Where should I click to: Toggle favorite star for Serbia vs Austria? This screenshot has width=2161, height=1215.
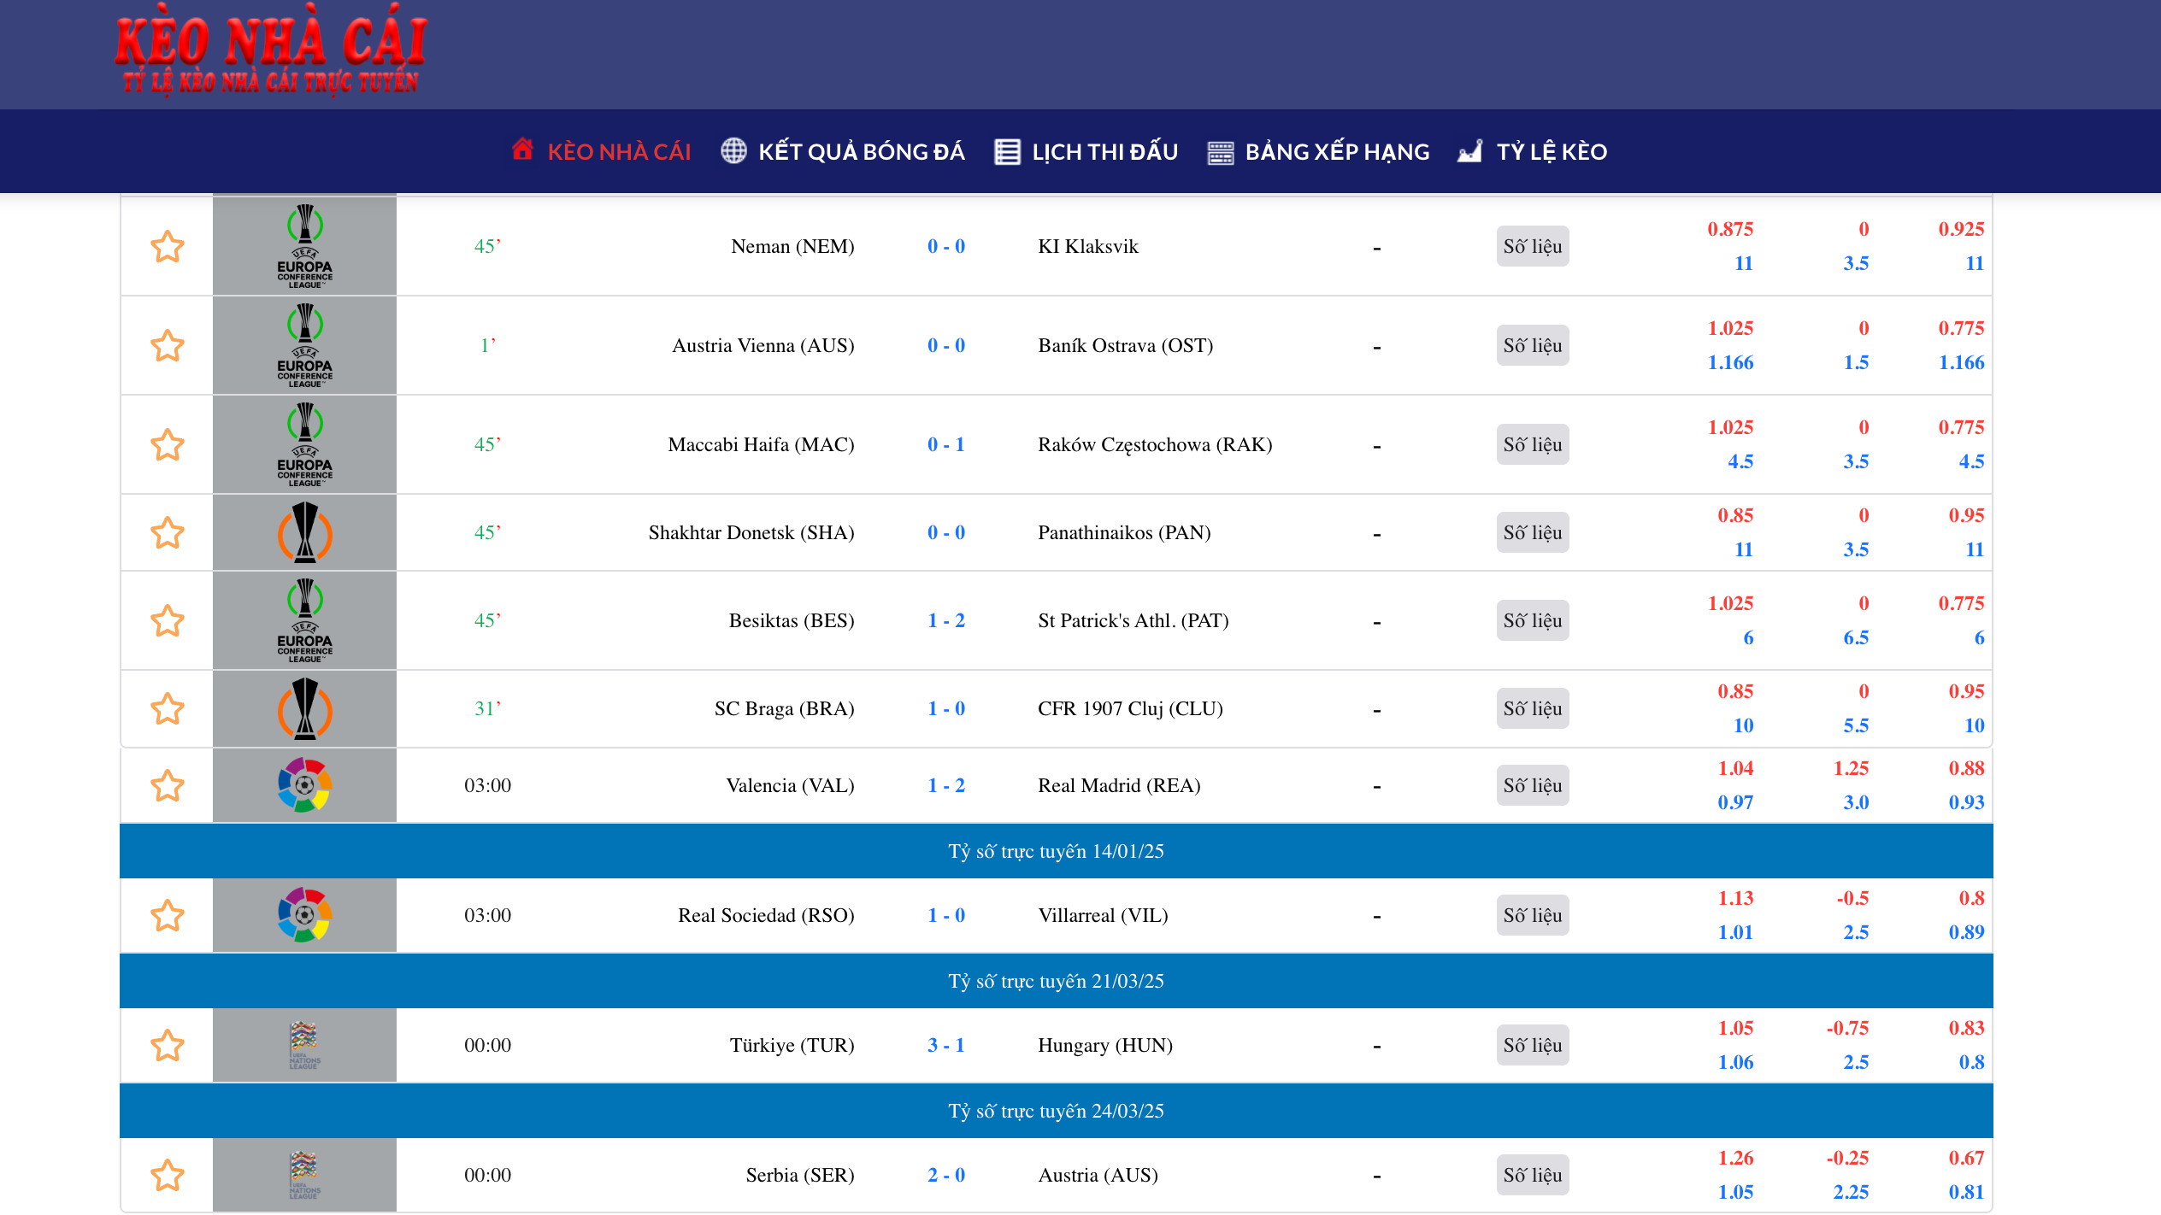click(168, 1176)
